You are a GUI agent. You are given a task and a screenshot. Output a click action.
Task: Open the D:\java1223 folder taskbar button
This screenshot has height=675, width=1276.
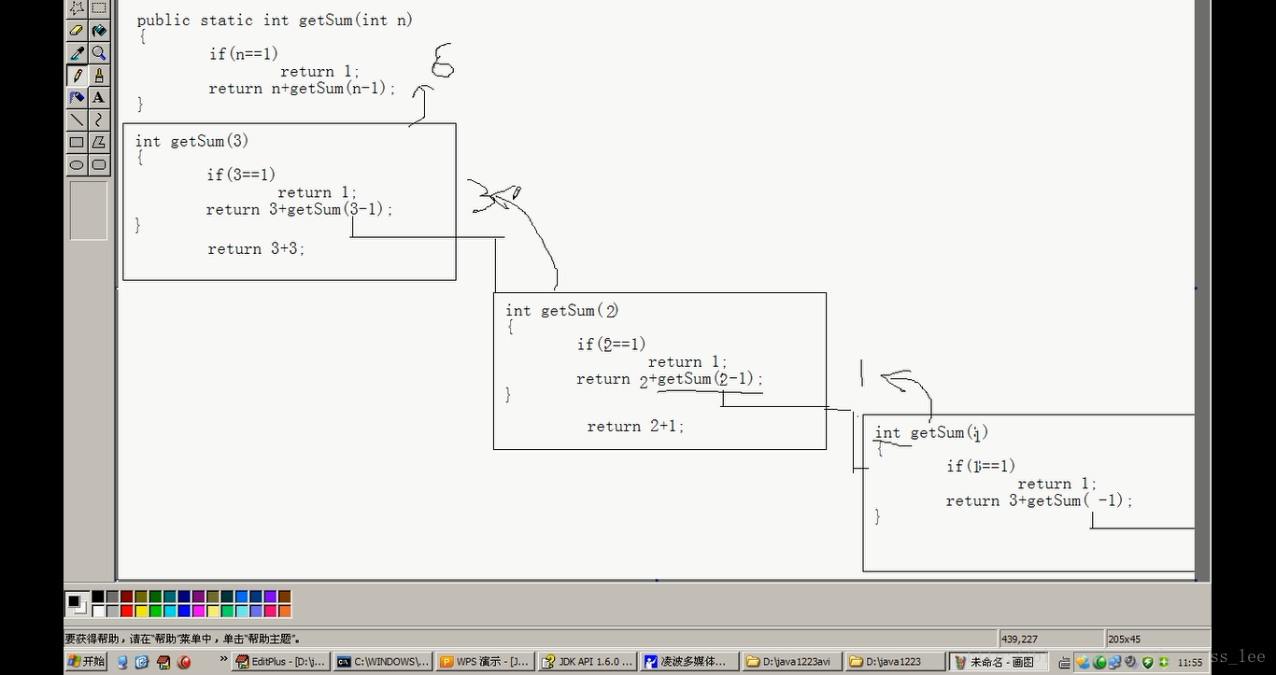(894, 662)
